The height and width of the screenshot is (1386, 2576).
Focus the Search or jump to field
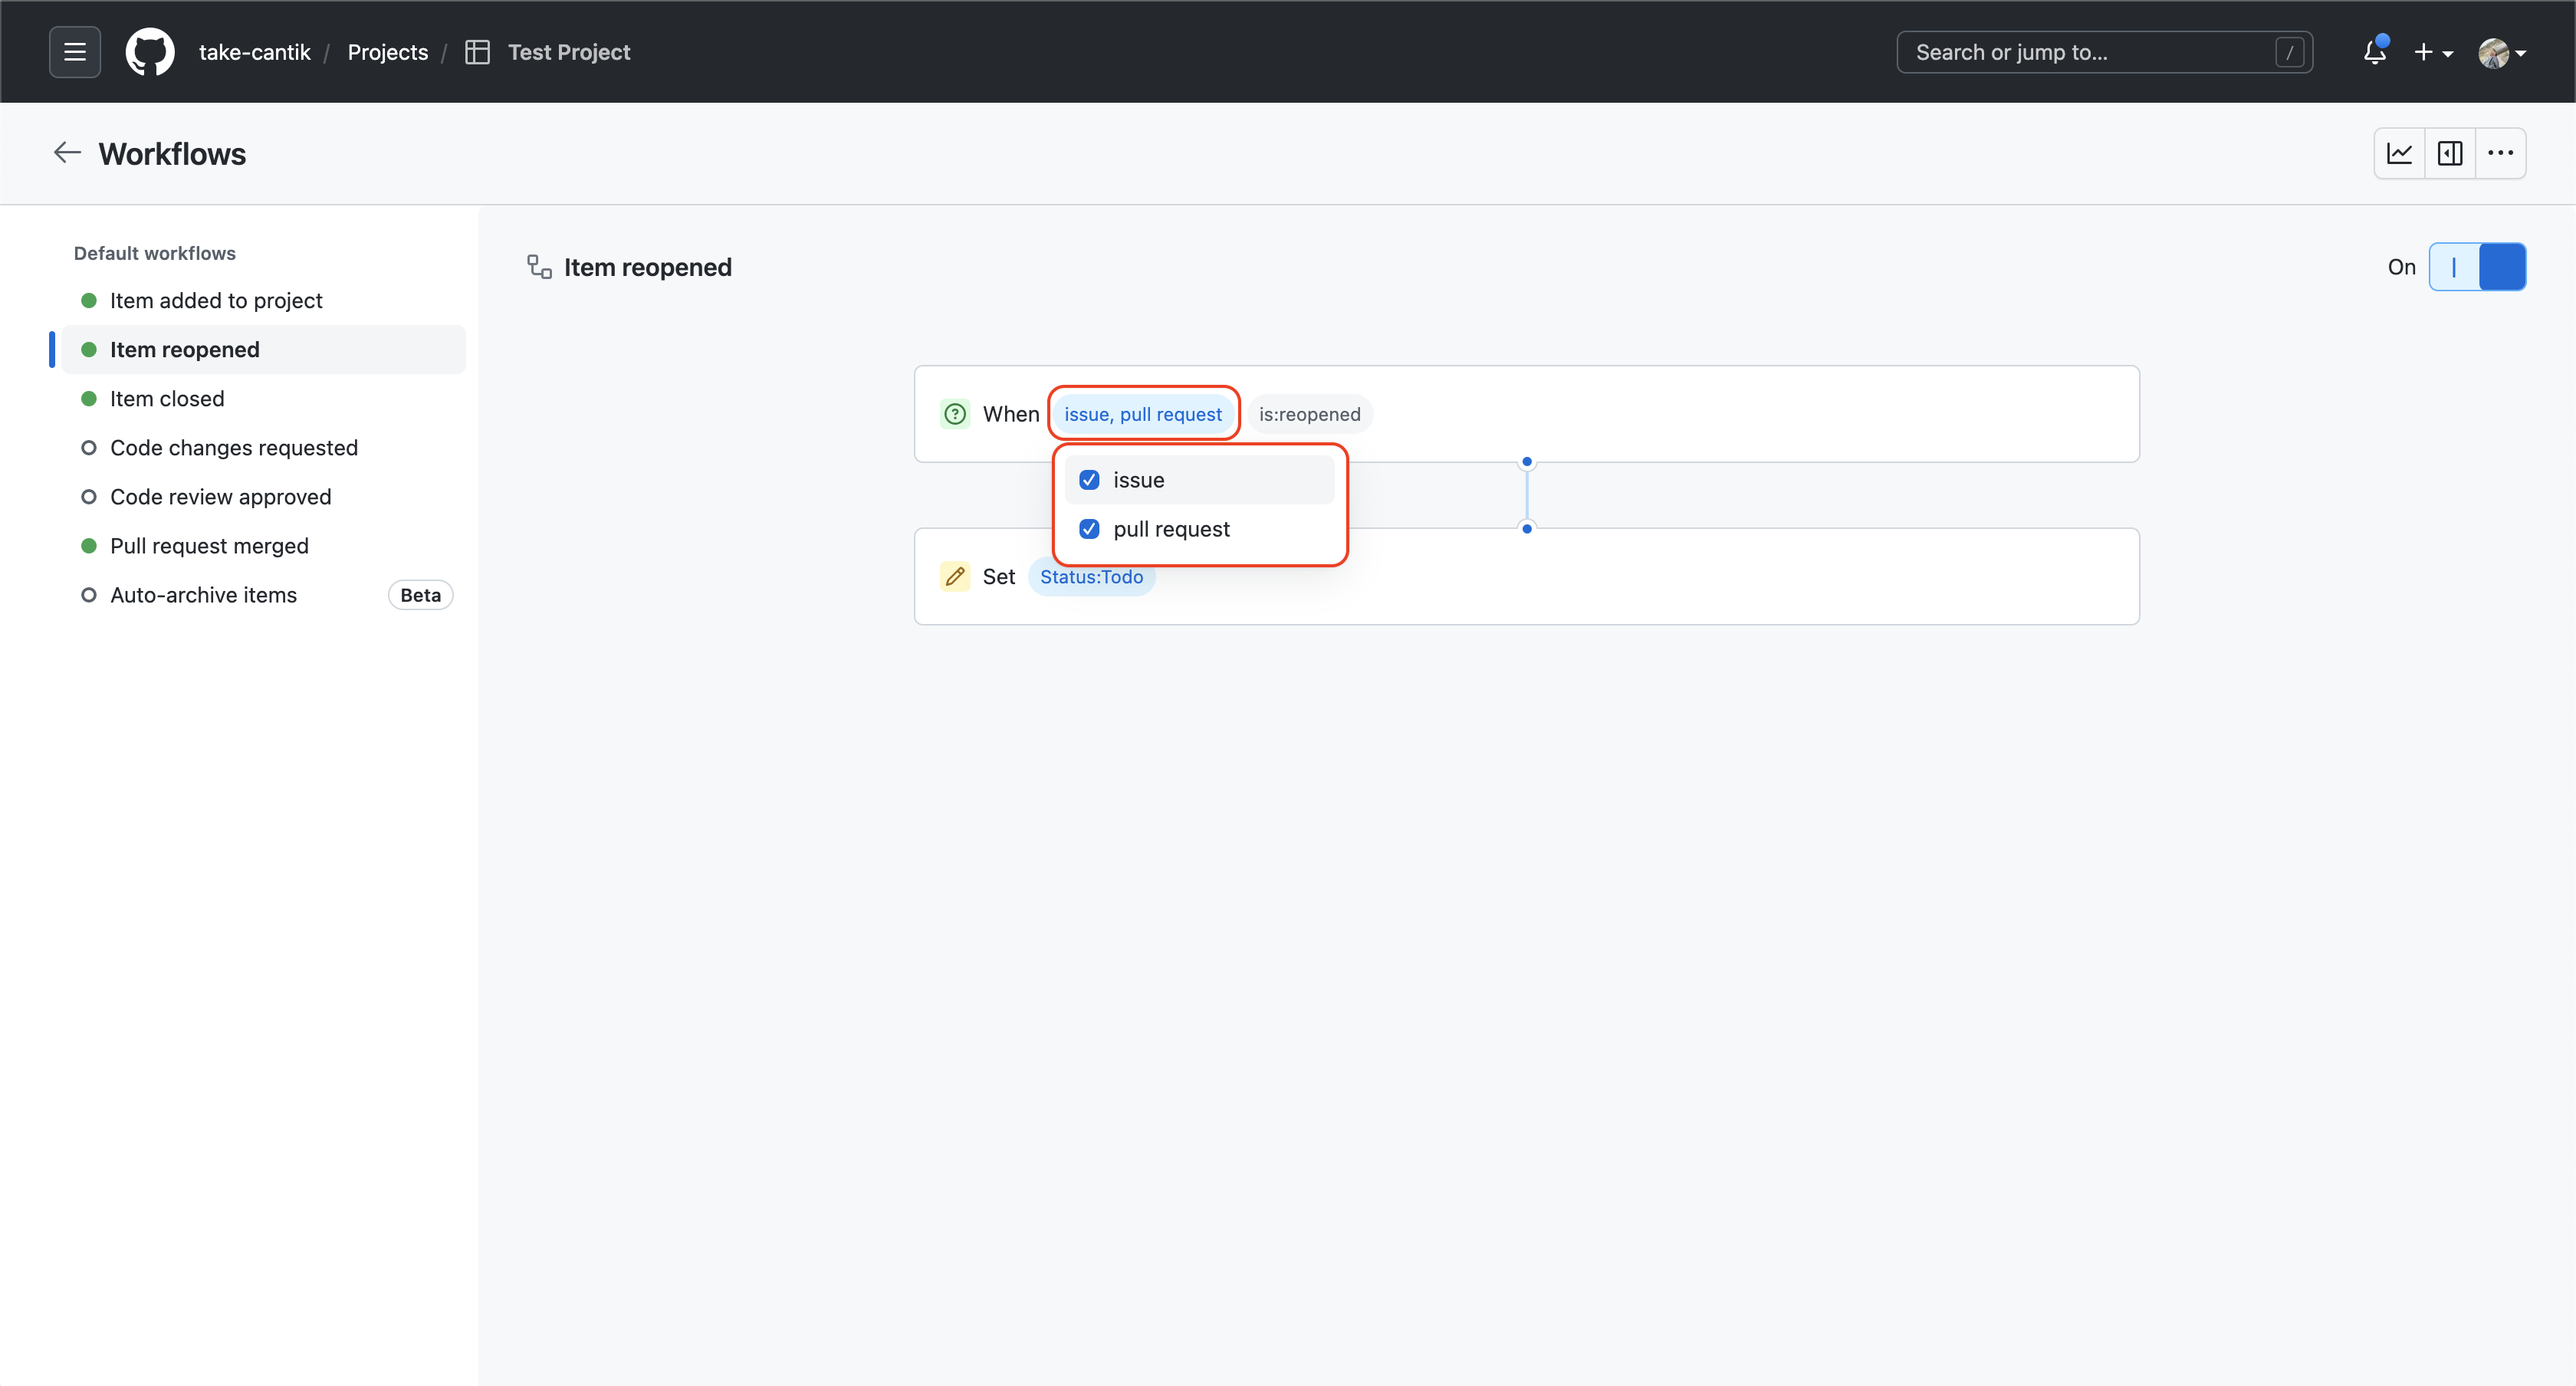point(2090,52)
